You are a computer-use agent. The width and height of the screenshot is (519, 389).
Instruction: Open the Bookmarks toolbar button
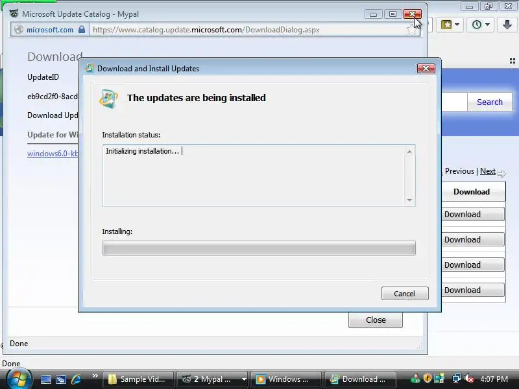tap(446, 25)
